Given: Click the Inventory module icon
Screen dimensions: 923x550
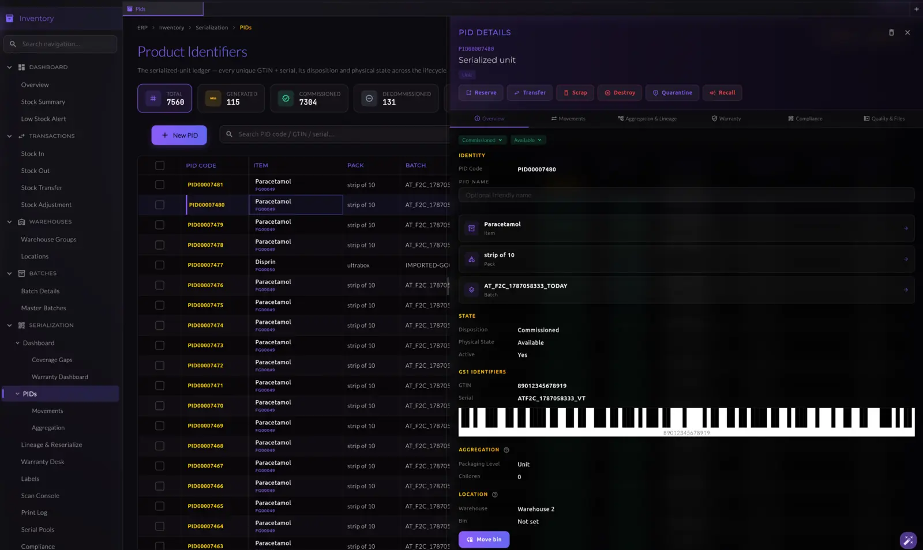Looking at the screenshot, I should 9,18.
